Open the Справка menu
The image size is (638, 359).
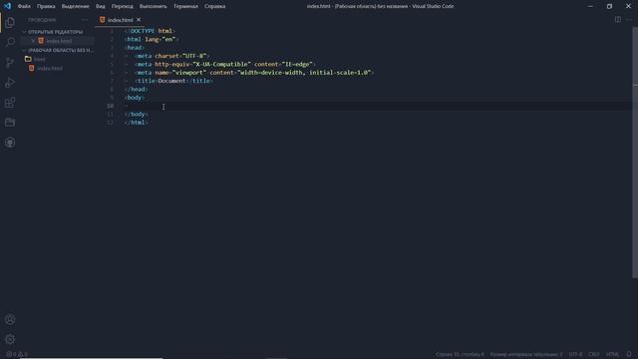(215, 6)
